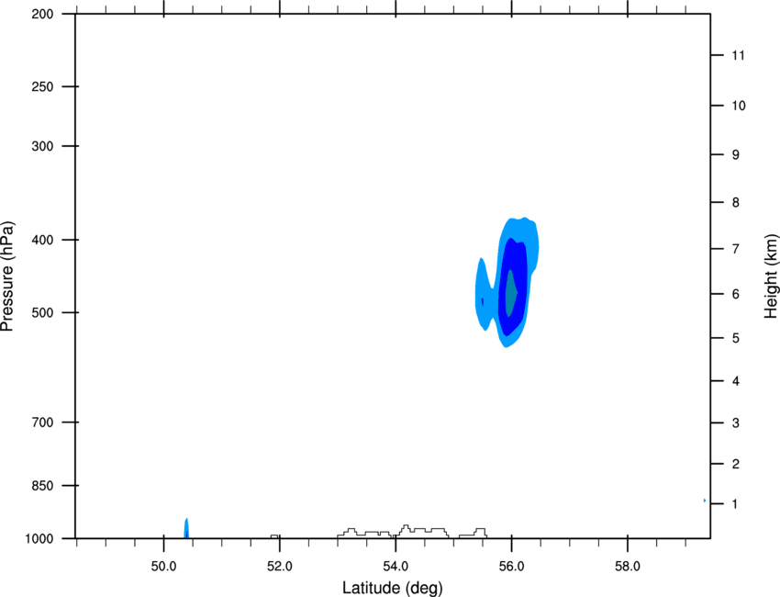Pick the 9 km height label
The image size is (780, 597).
736,155
